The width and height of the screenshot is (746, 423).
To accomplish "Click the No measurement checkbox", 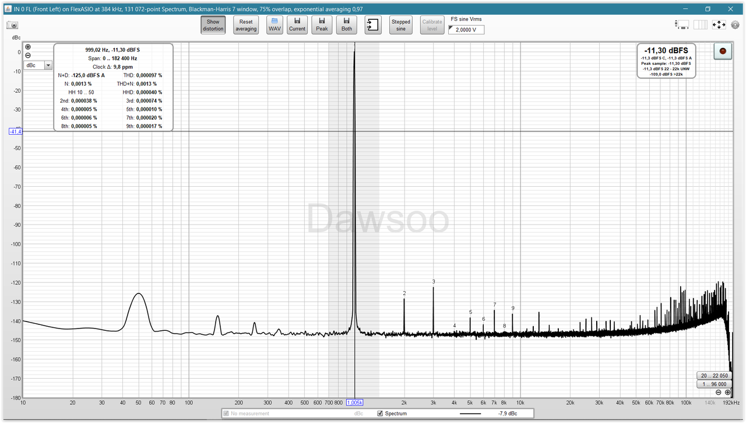I will click(226, 414).
